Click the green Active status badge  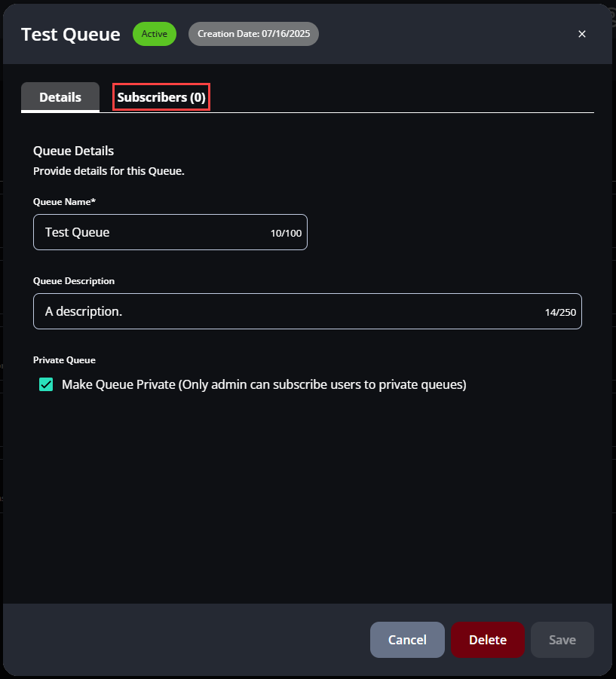tap(155, 34)
